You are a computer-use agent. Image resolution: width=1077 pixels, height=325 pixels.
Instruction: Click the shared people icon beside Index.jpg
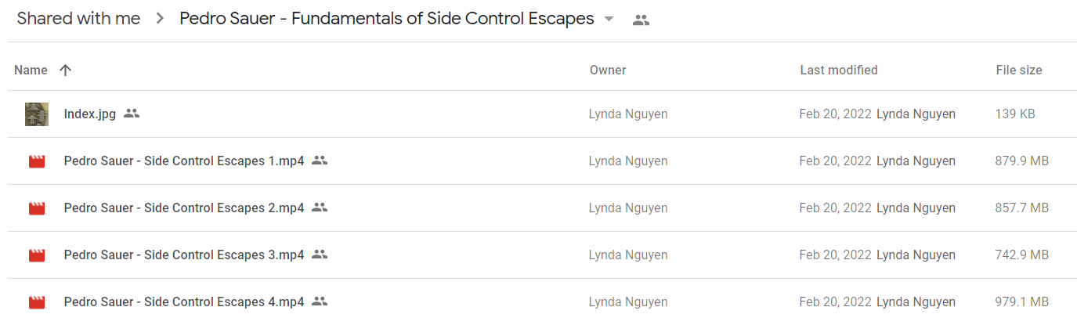coord(132,114)
